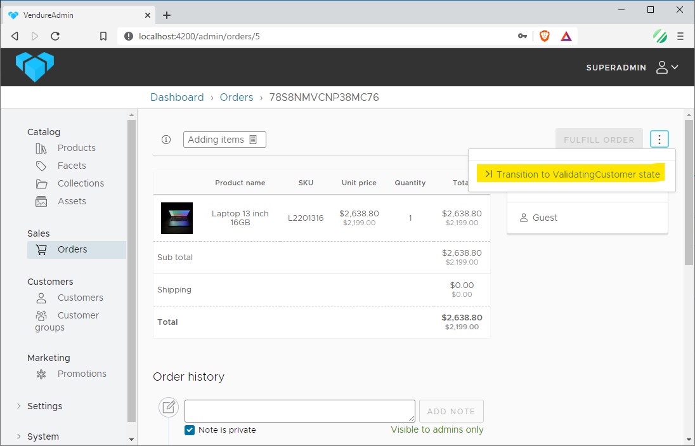This screenshot has height=446, width=695.
Task: Reload the page with refresh icon
Action: (55, 36)
